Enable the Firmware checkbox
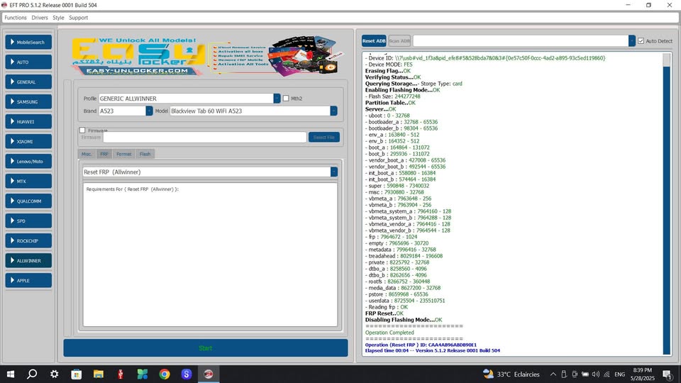The width and height of the screenshot is (681, 383). pos(82,131)
